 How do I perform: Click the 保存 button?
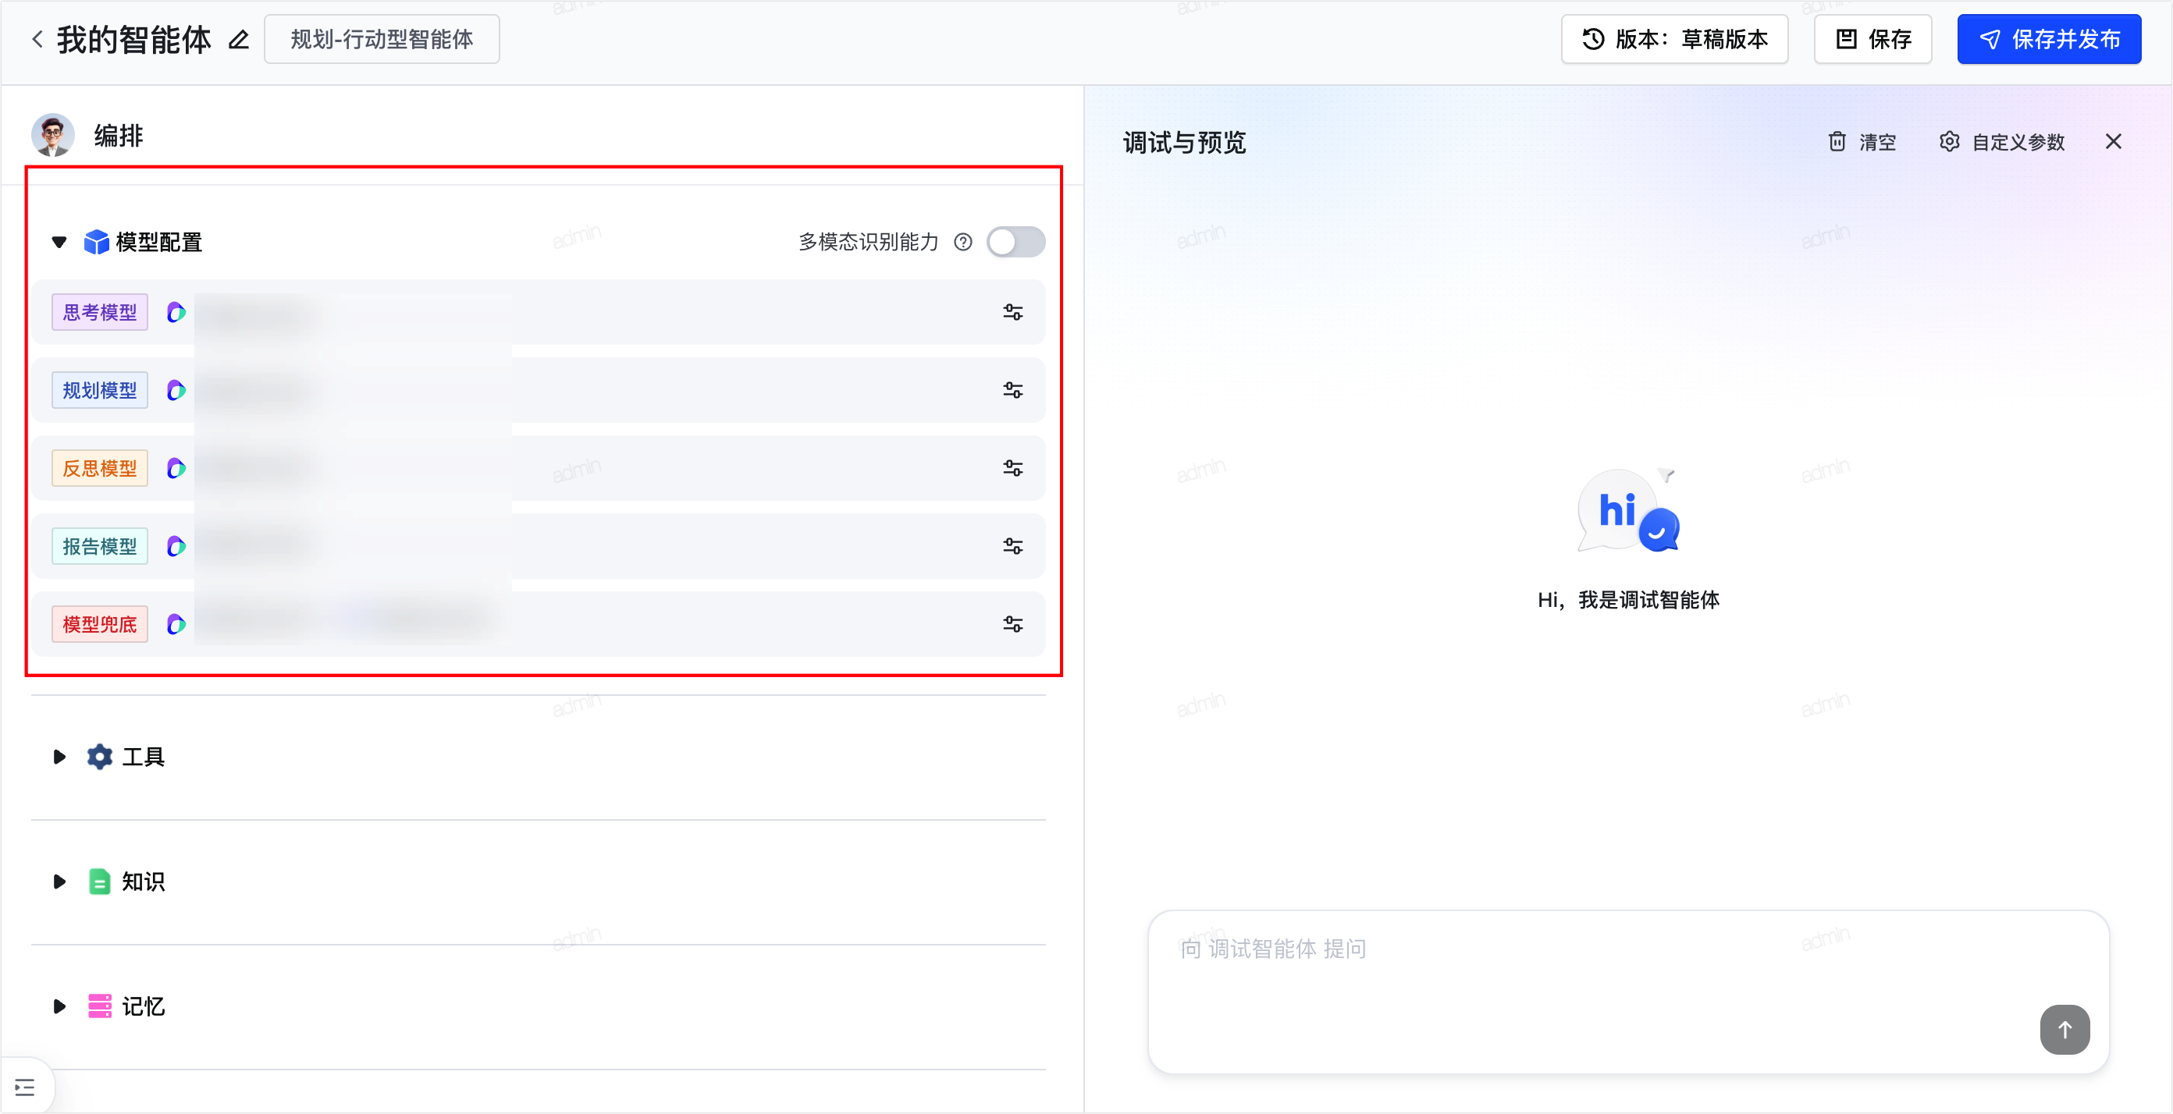point(1872,39)
